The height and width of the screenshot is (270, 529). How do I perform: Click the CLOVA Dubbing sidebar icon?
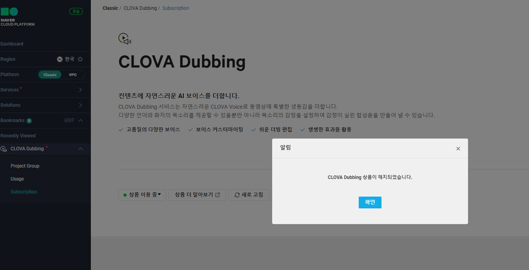click(x=4, y=149)
